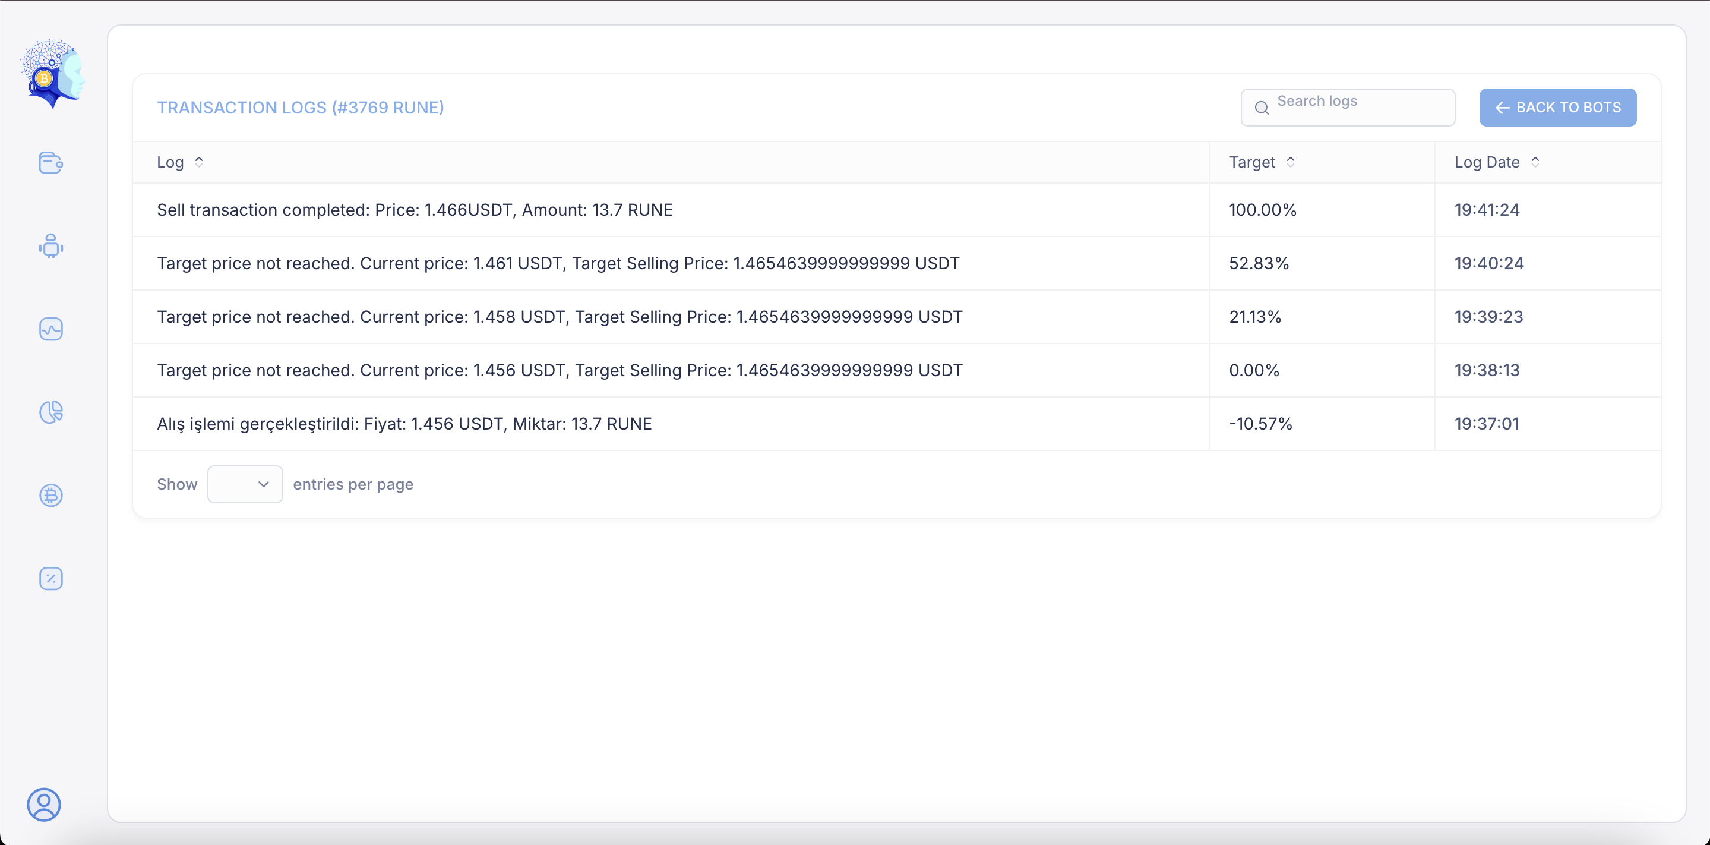Open the pie chart icon in sidebar
1710x845 pixels.
point(50,412)
